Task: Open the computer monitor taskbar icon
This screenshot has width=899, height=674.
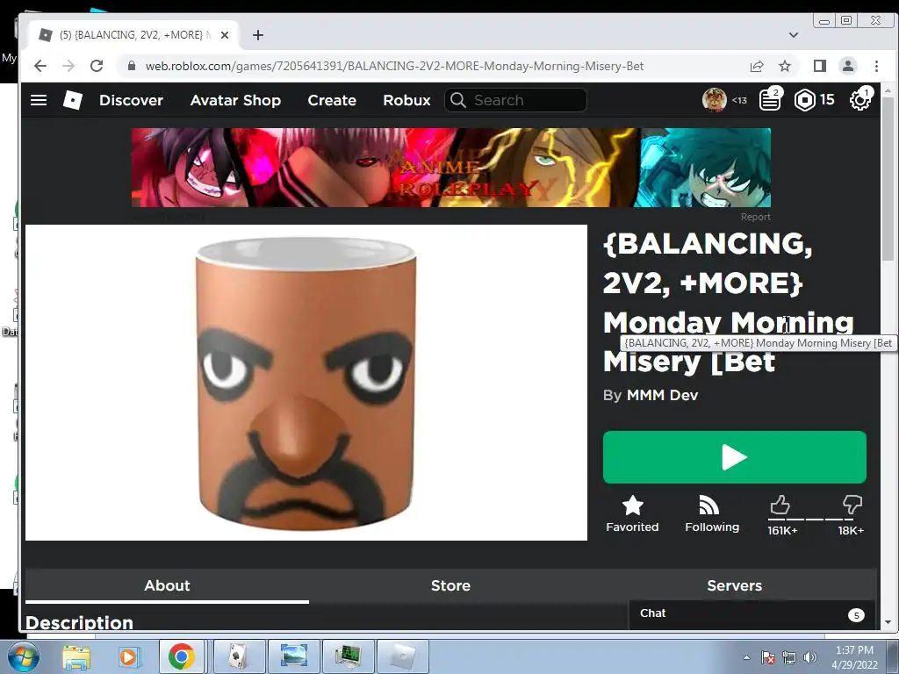Action: click(x=348, y=656)
